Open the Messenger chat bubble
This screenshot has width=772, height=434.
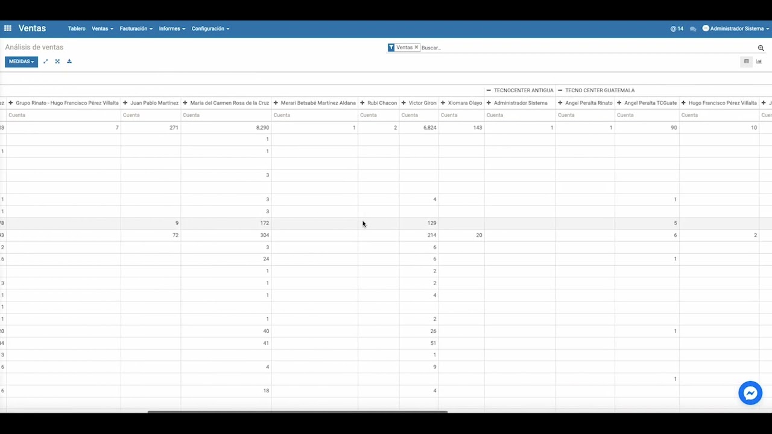click(750, 393)
